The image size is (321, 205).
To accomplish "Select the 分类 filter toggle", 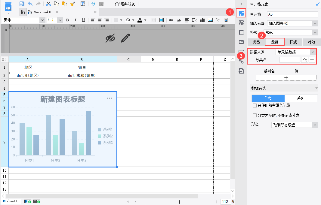I will click(268, 98).
